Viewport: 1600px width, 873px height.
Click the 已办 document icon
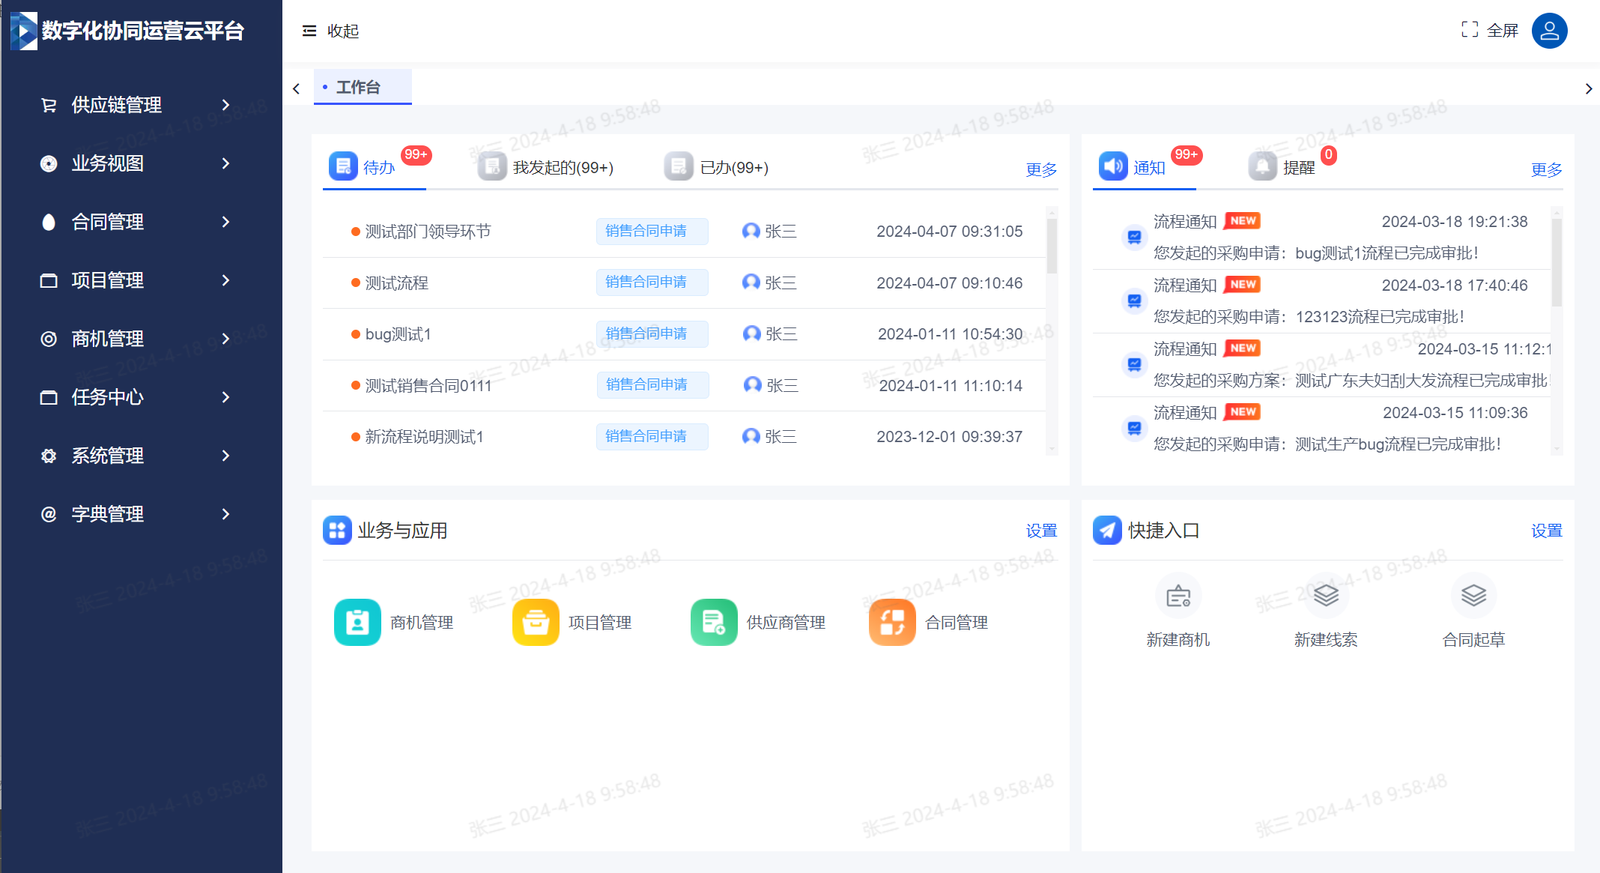(x=679, y=166)
